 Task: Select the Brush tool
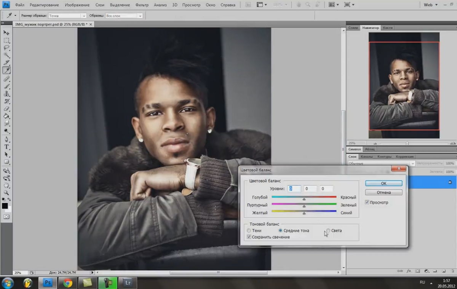point(6,86)
